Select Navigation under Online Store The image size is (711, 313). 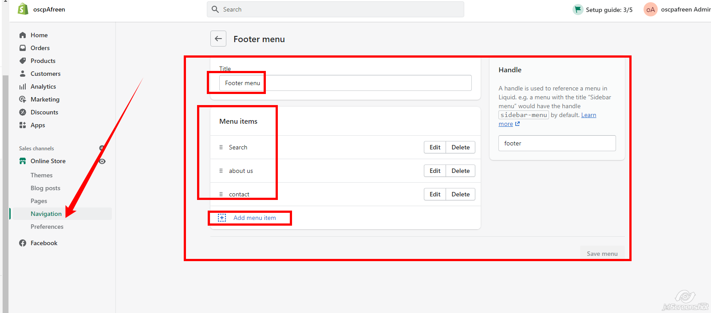click(x=46, y=214)
